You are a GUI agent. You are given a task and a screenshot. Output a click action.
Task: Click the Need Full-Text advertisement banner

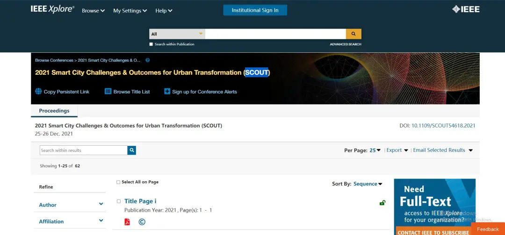(434, 207)
